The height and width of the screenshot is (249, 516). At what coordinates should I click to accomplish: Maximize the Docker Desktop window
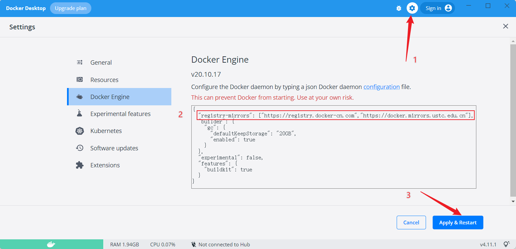coord(488,6)
